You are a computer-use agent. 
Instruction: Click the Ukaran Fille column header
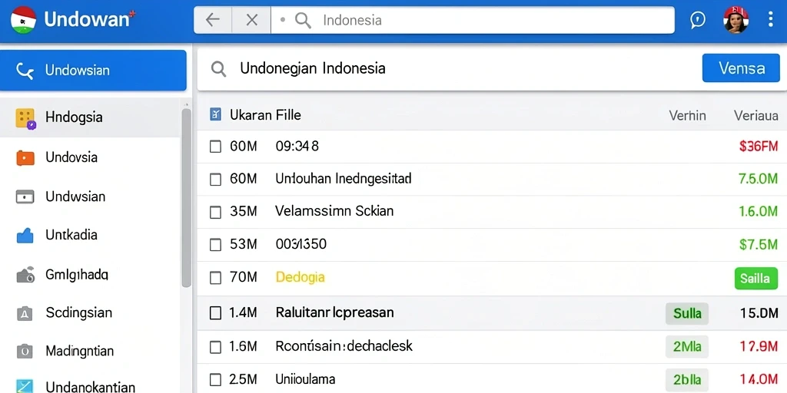tap(265, 115)
